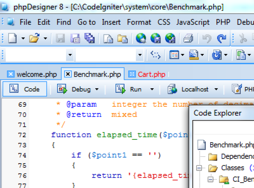The width and height of the screenshot is (254, 188).
Task: Click the Debug button
Action: [x=74, y=89]
